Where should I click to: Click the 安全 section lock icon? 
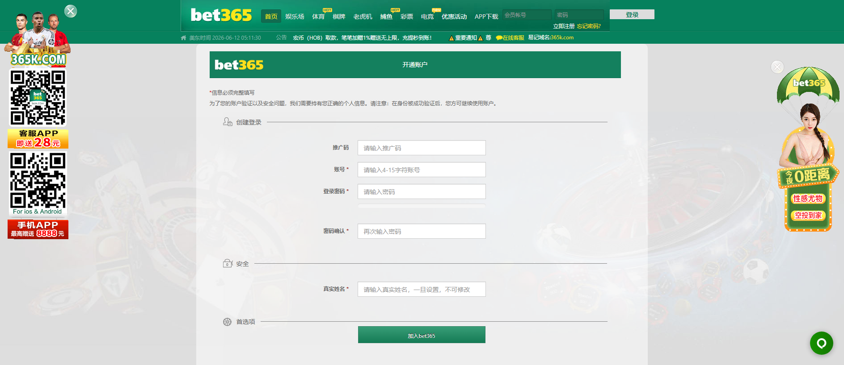[x=228, y=263]
